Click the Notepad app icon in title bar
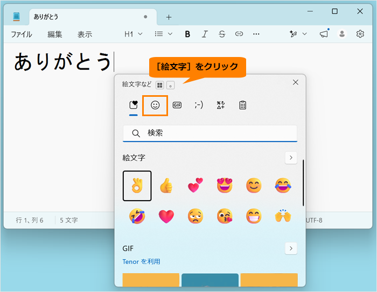Image resolution: width=377 pixels, height=292 pixels. coord(16,17)
